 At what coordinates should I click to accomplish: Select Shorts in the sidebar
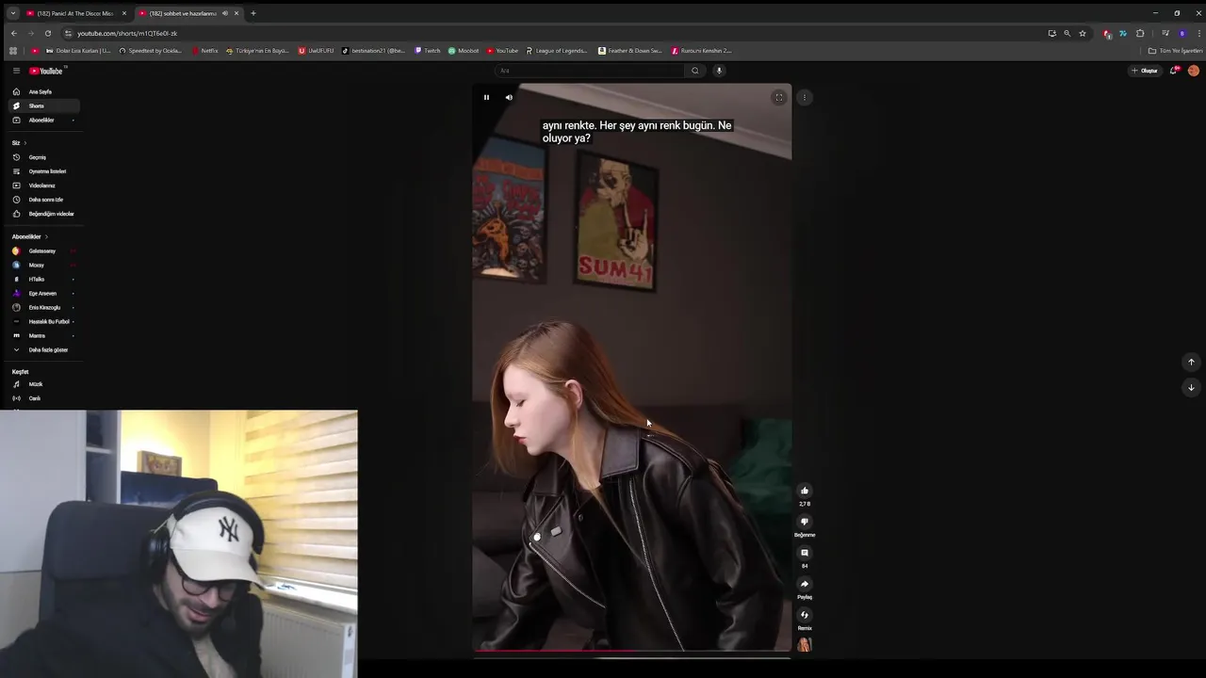43,105
